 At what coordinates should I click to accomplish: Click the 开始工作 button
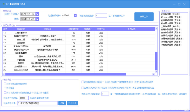coord(144,17)
